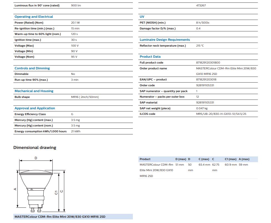271x223 pixels.
Task: Click the 'Approval and Application' section heading
Action: [x=35, y=108]
